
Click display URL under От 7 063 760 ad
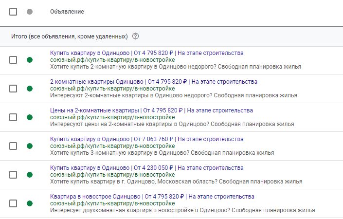point(112,146)
